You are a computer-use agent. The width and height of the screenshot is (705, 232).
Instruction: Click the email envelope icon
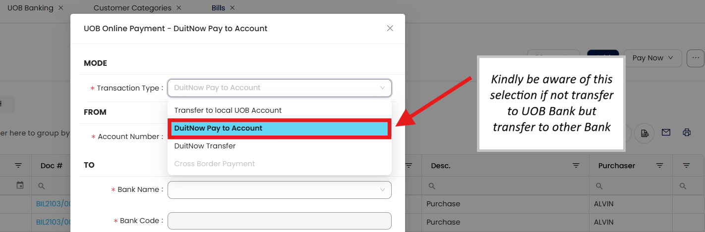[x=666, y=133]
